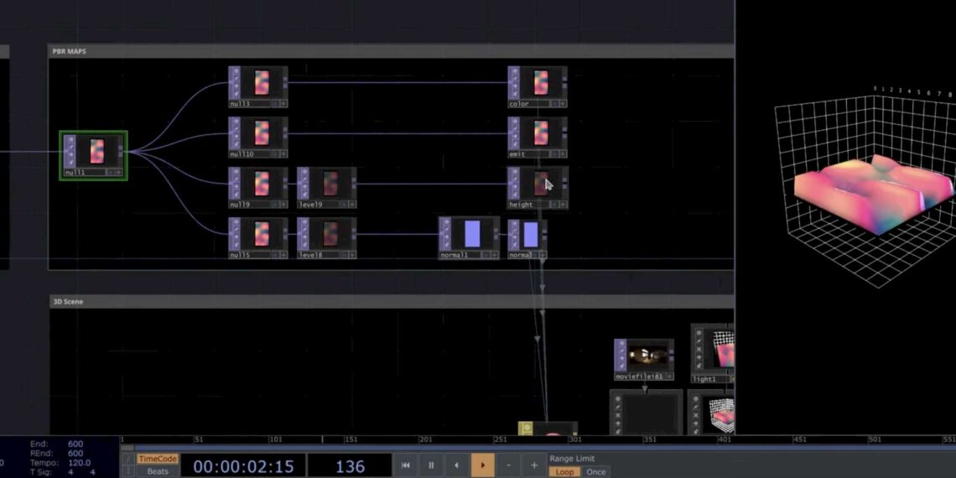956x478 pixels.
Task: Activate the viewer plus button on null1
Action: 119,173
